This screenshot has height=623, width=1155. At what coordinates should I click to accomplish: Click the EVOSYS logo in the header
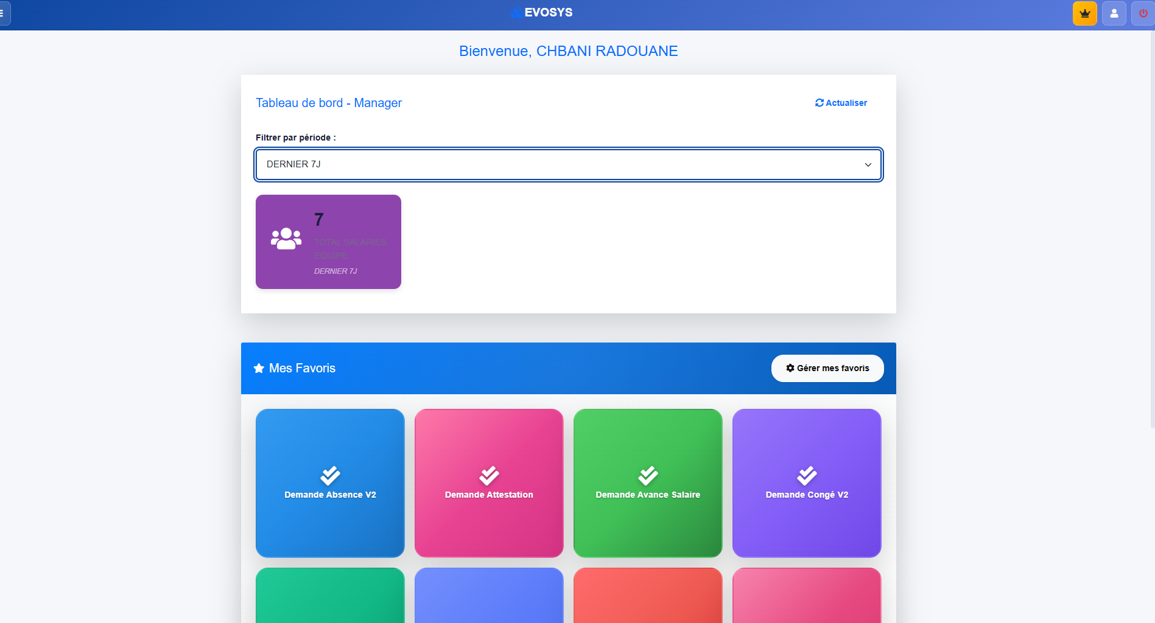[x=542, y=12]
